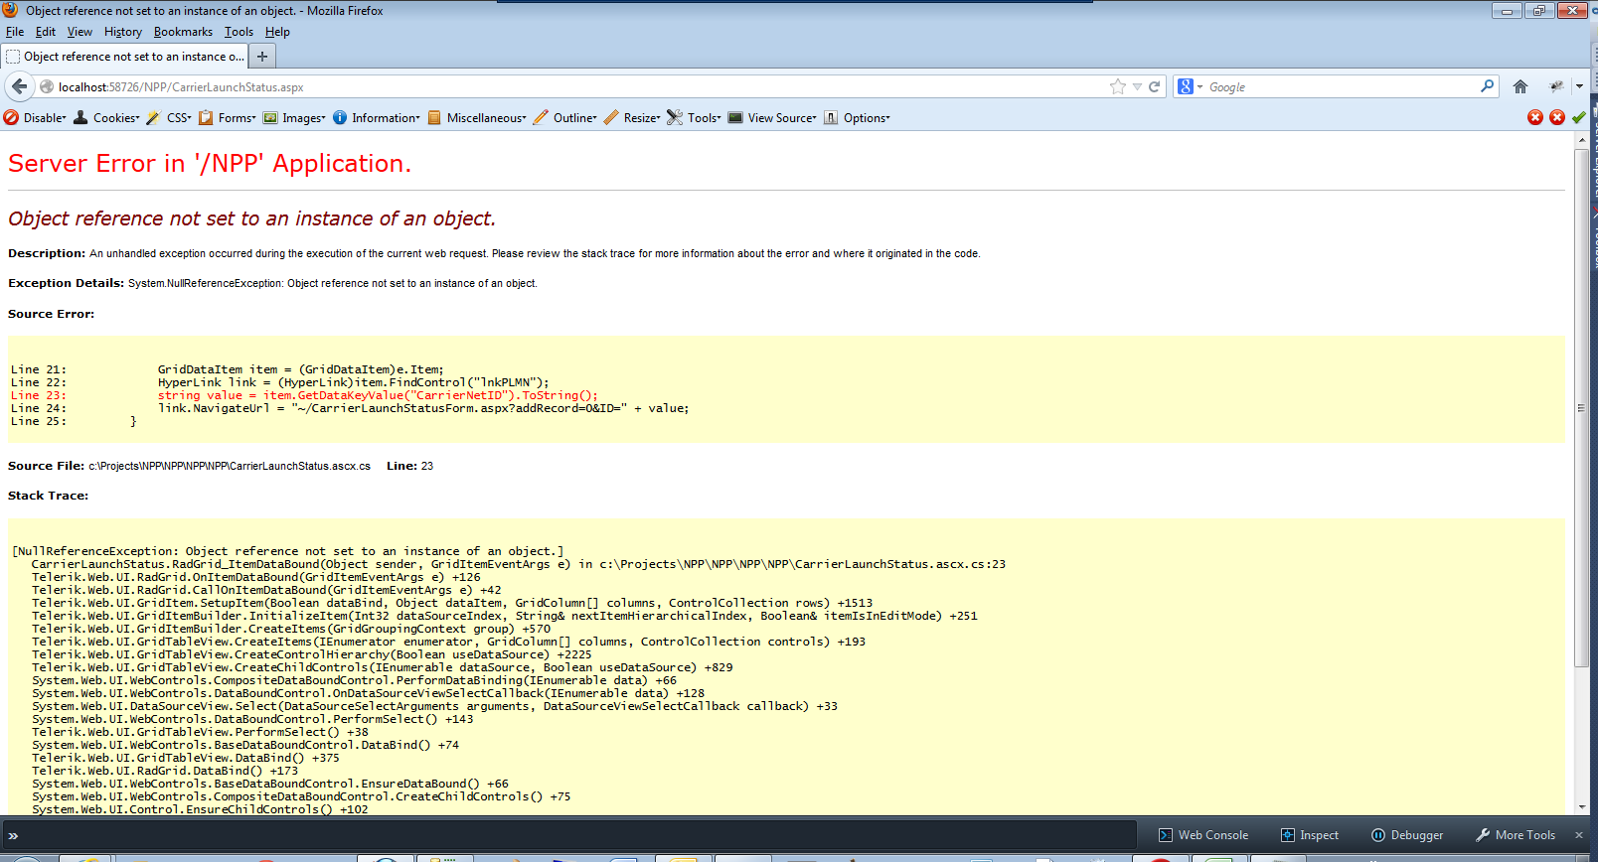Close the developer toolbar

[1579, 835]
